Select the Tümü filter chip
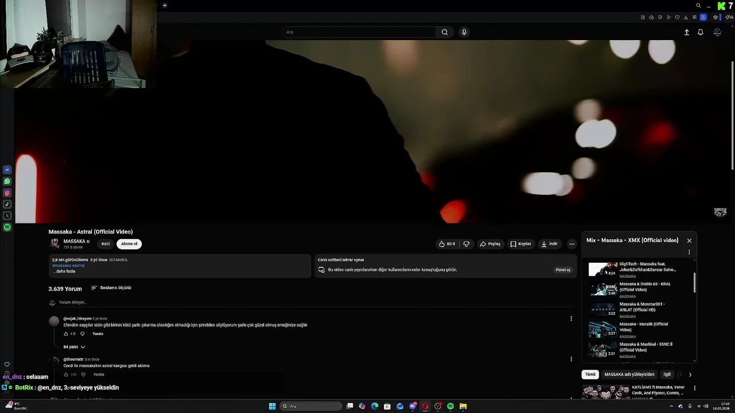Image resolution: width=735 pixels, height=413 pixels. pyautogui.click(x=590, y=375)
